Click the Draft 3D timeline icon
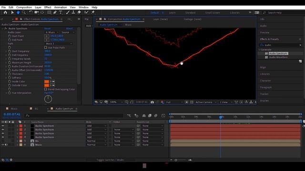The image size is (305, 171). click(136, 115)
